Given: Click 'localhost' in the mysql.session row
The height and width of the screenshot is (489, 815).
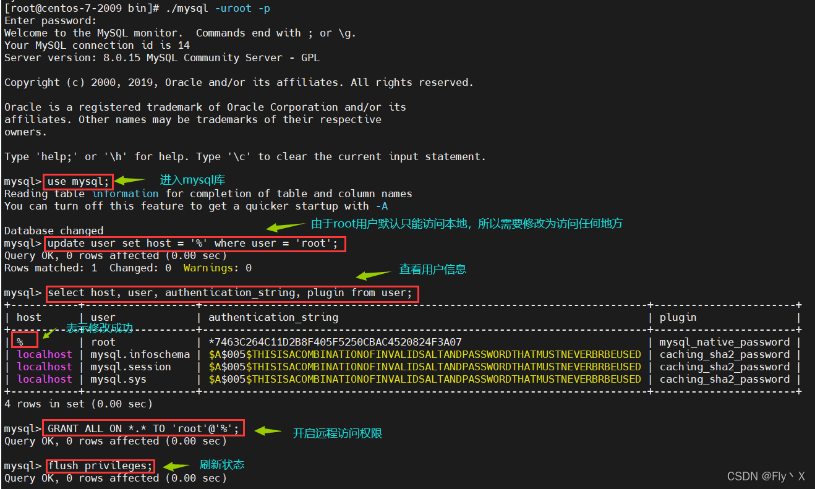Looking at the screenshot, I should point(45,367).
